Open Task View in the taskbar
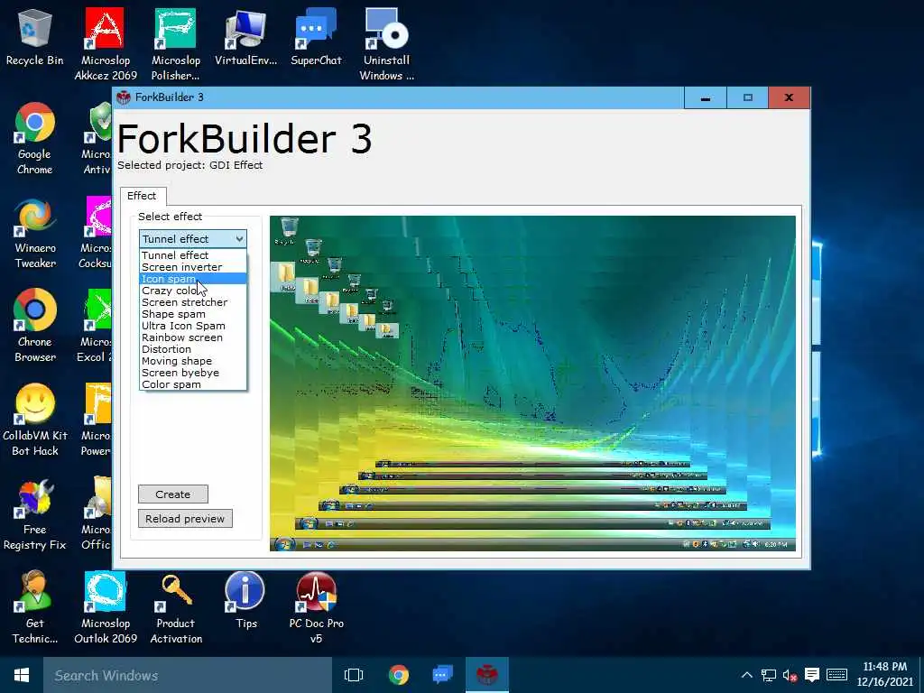Screen dimensions: 924x693 (354, 675)
